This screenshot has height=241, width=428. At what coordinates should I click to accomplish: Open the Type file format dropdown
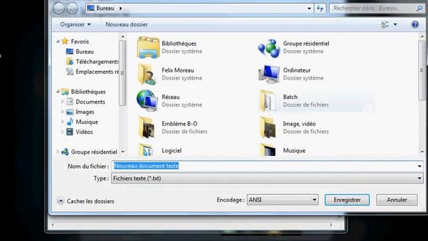click(x=267, y=179)
